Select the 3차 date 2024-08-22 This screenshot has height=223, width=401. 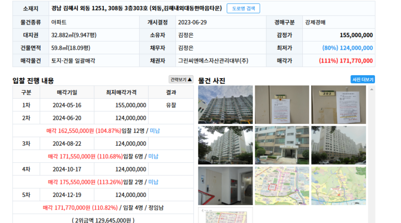tap(67, 143)
